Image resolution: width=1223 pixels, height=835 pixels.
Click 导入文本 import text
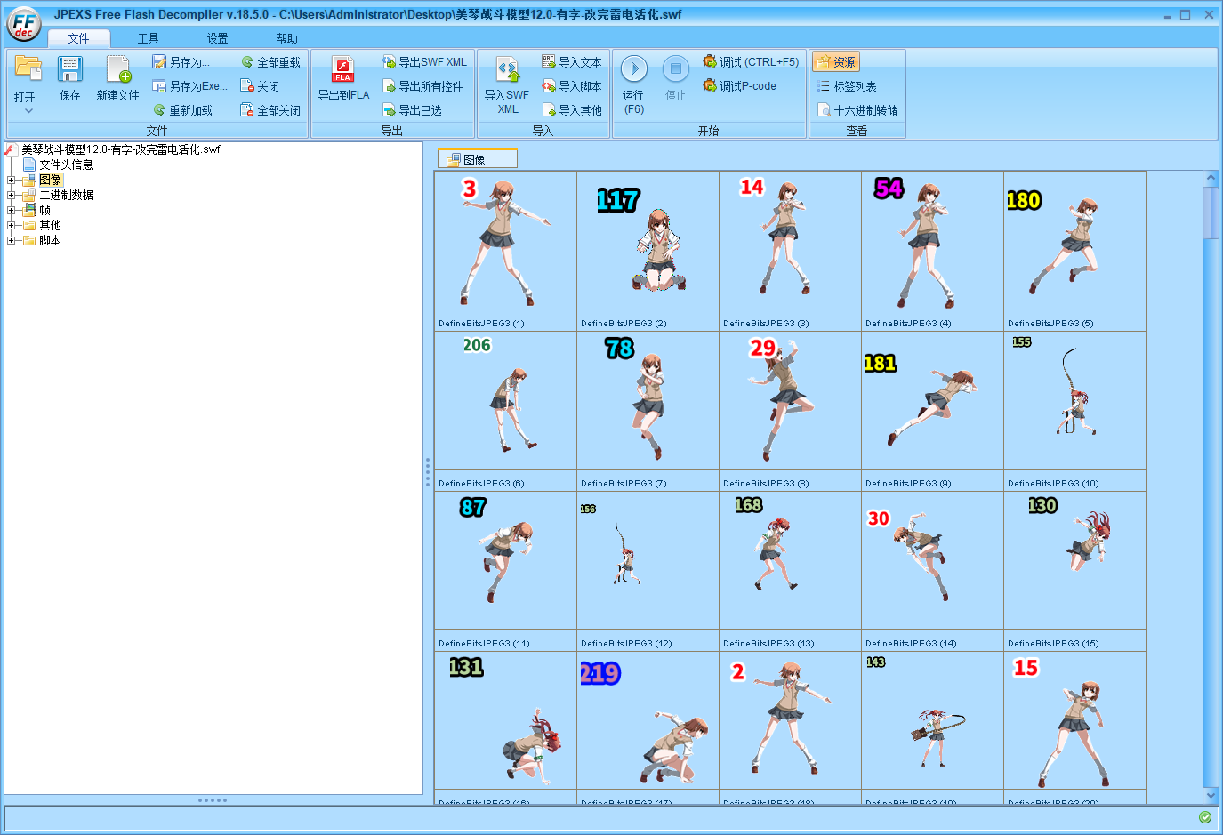coord(572,62)
